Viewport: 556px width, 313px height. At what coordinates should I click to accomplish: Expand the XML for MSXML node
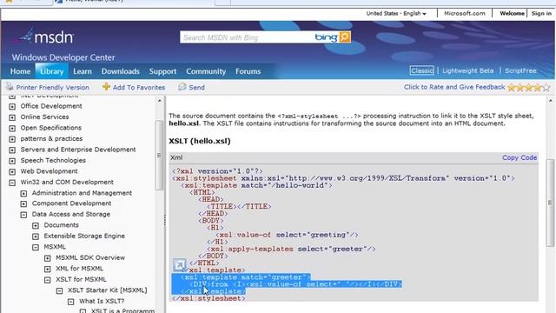pos(48,269)
